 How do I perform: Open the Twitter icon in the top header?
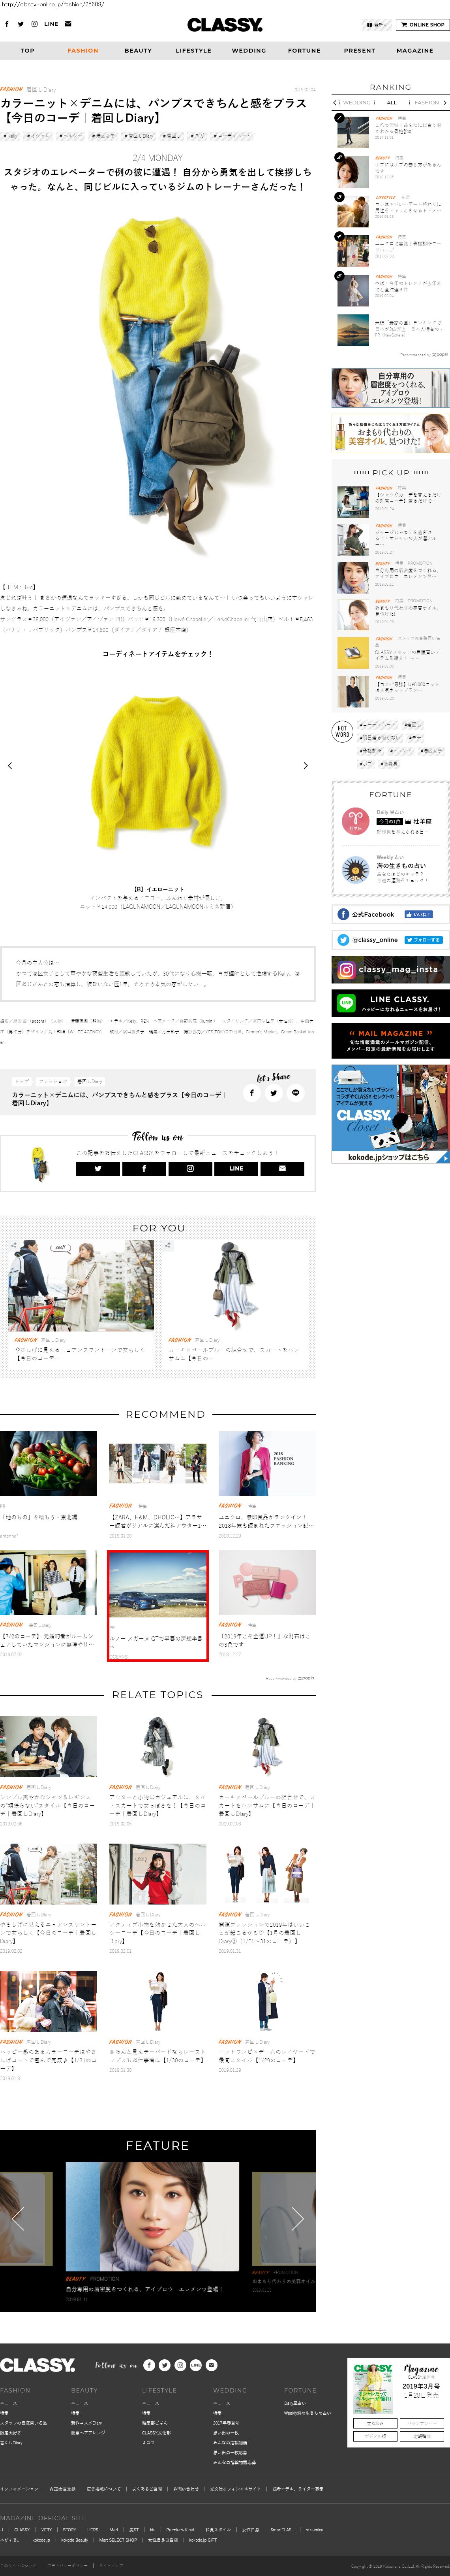tap(20, 24)
